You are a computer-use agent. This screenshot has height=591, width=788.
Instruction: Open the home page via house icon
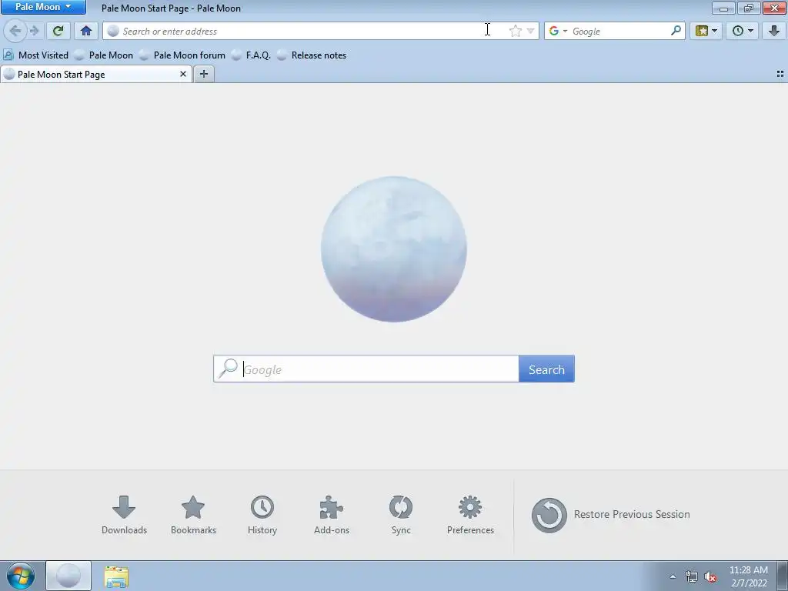(86, 31)
